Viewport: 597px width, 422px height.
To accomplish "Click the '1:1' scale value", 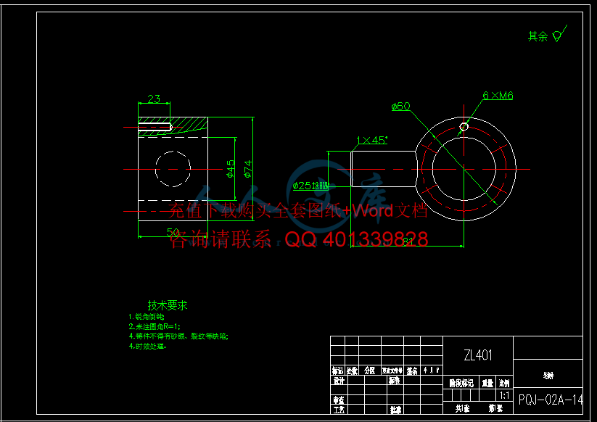I will 504,396.
